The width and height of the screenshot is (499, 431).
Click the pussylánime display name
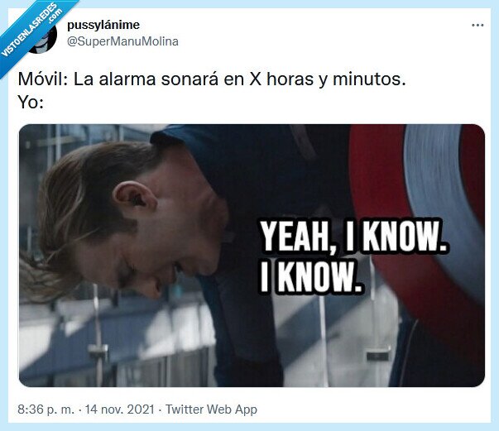click(103, 25)
